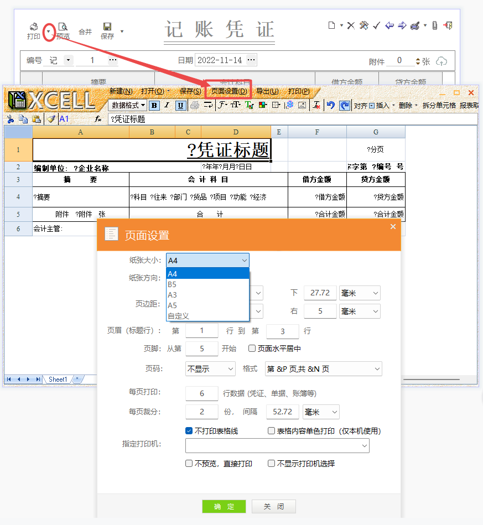Viewport: 483px width, 525px height.
Task: Click the Underline formatting button
Action: [x=180, y=105]
